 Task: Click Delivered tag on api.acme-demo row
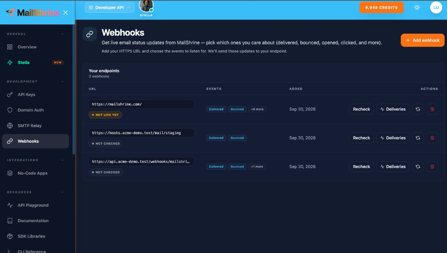pos(216,167)
